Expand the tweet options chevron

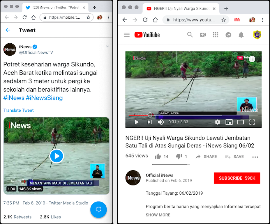click(107, 47)
